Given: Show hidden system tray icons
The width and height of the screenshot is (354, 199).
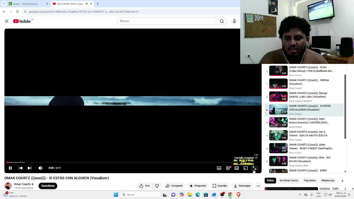Looking at the screenshot, I should 300,195.
